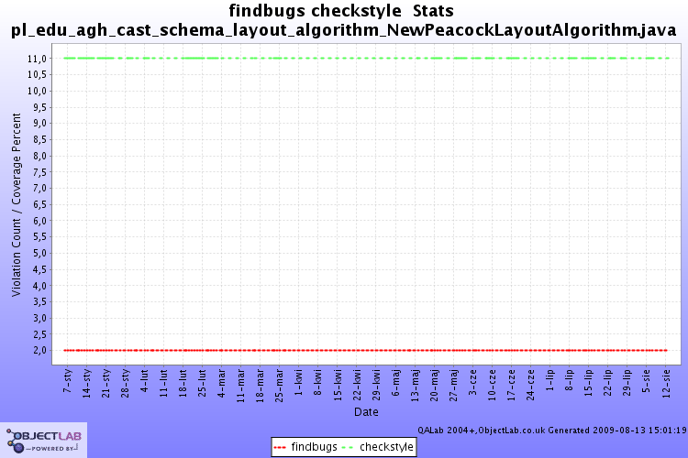
Task: Click the 22-lip date label
Action: pos(608,383)
